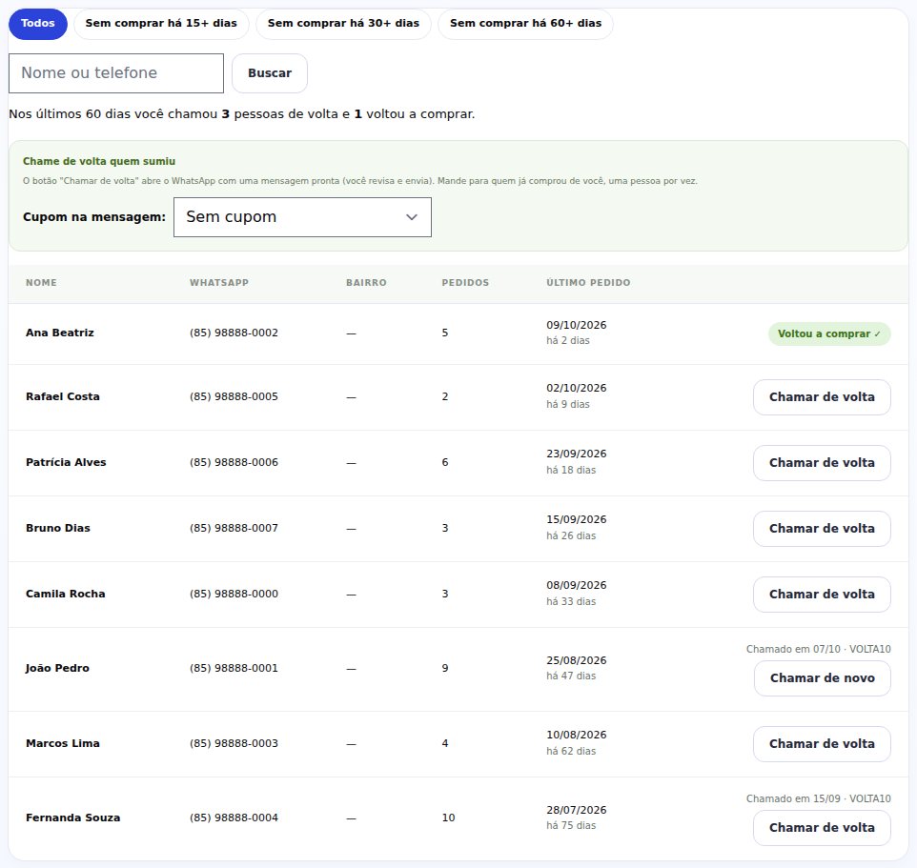
Task: Chamar de volta Marcos Lima
Action: 822,744
